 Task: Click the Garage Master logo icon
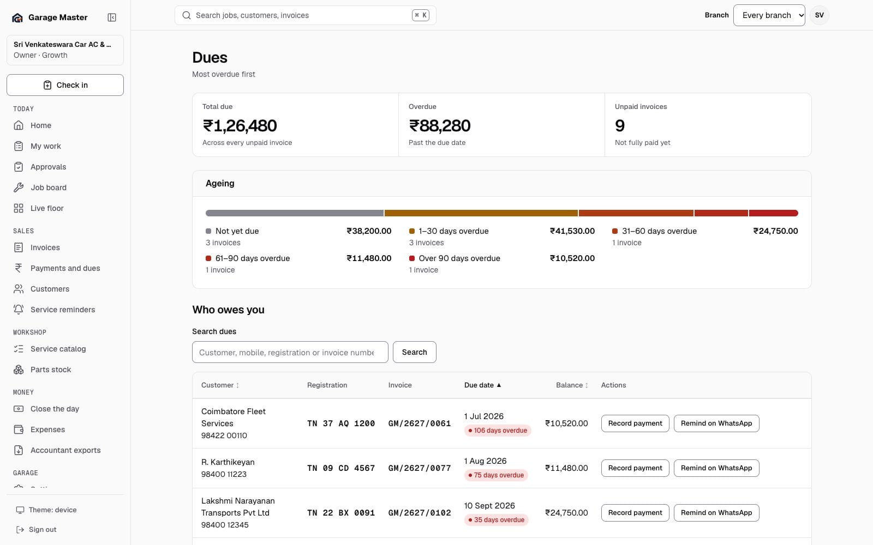tap(17, 17)
